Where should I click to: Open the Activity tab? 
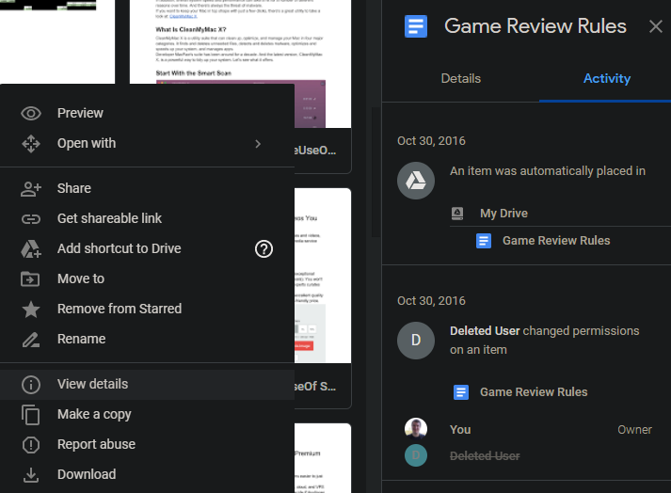[x=606, y=78]
